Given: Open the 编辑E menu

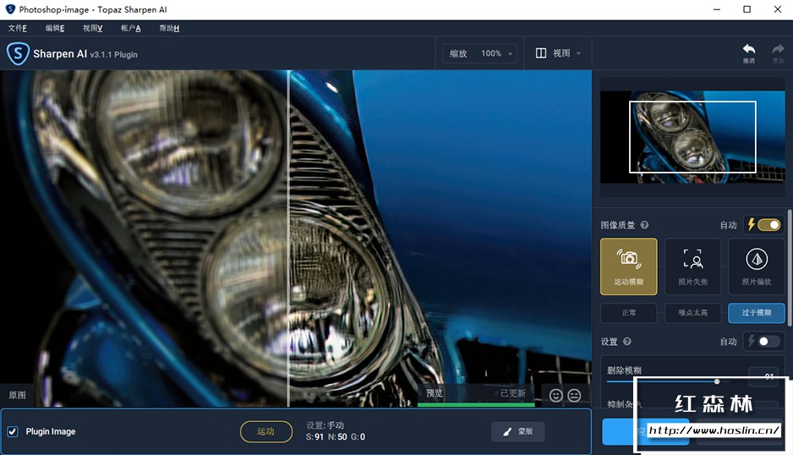Looking at the screenshot, I should click(55, 28).
